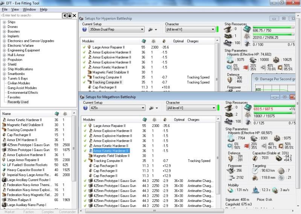Toggle Hyperion first Tracking Computer II checkmark
This screenshot has width=301, height=214.
click(x=84, y=77)
